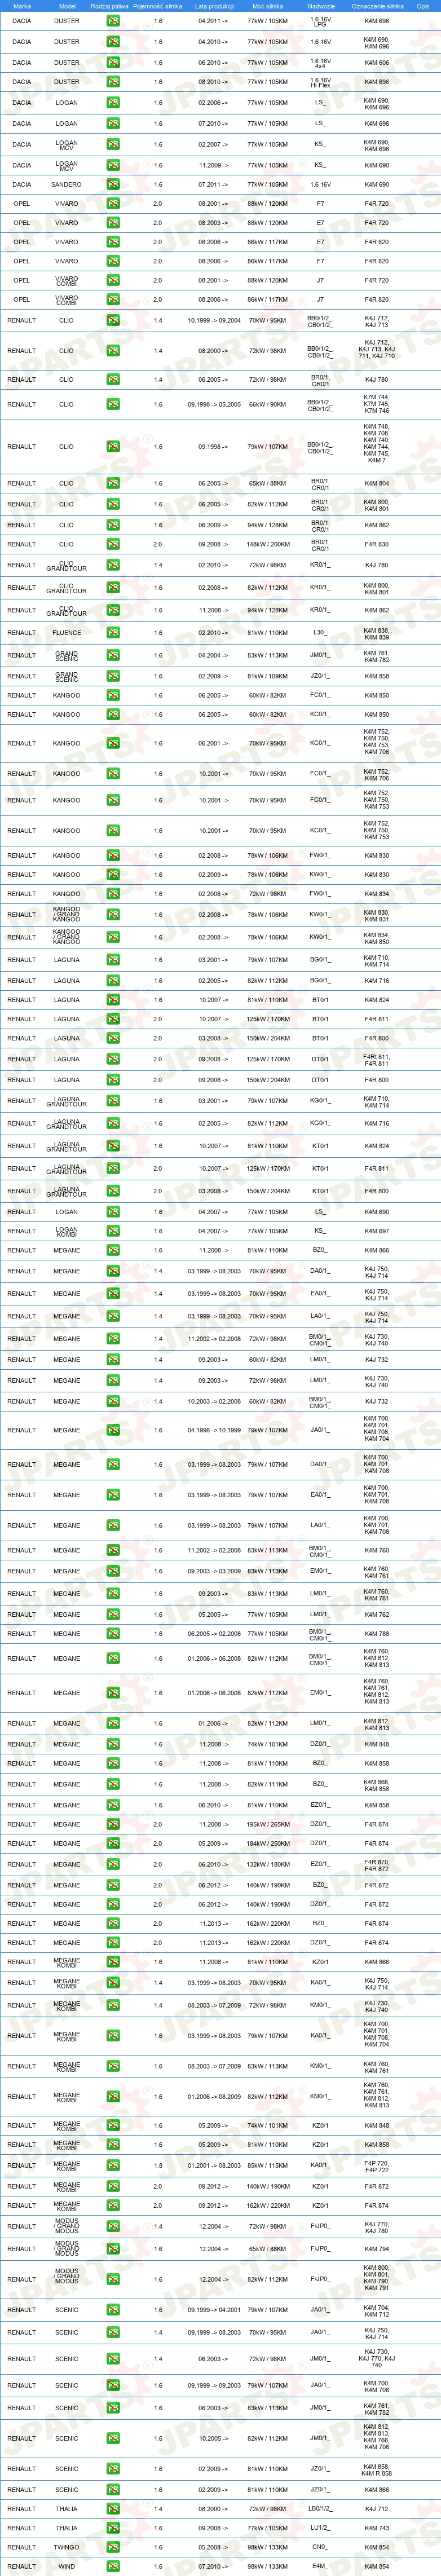Click fuel icon for Grand Scenic 02.2009 row
The height and width of the screenshot is (2576, 441).
pos(113,677)
